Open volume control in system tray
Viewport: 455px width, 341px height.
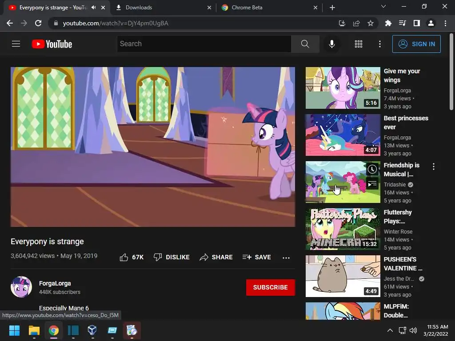pos(413,330)
